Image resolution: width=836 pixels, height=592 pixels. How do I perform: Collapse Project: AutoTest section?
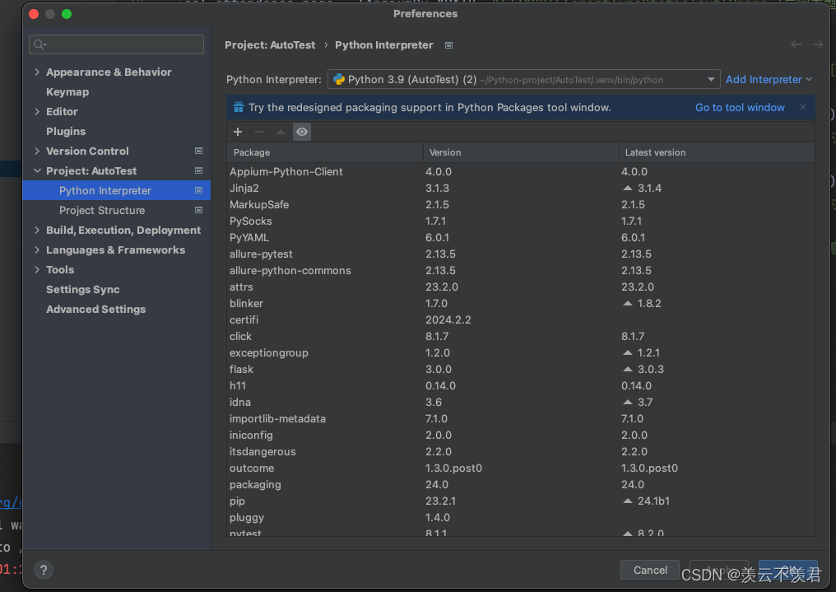coord(37,170)
